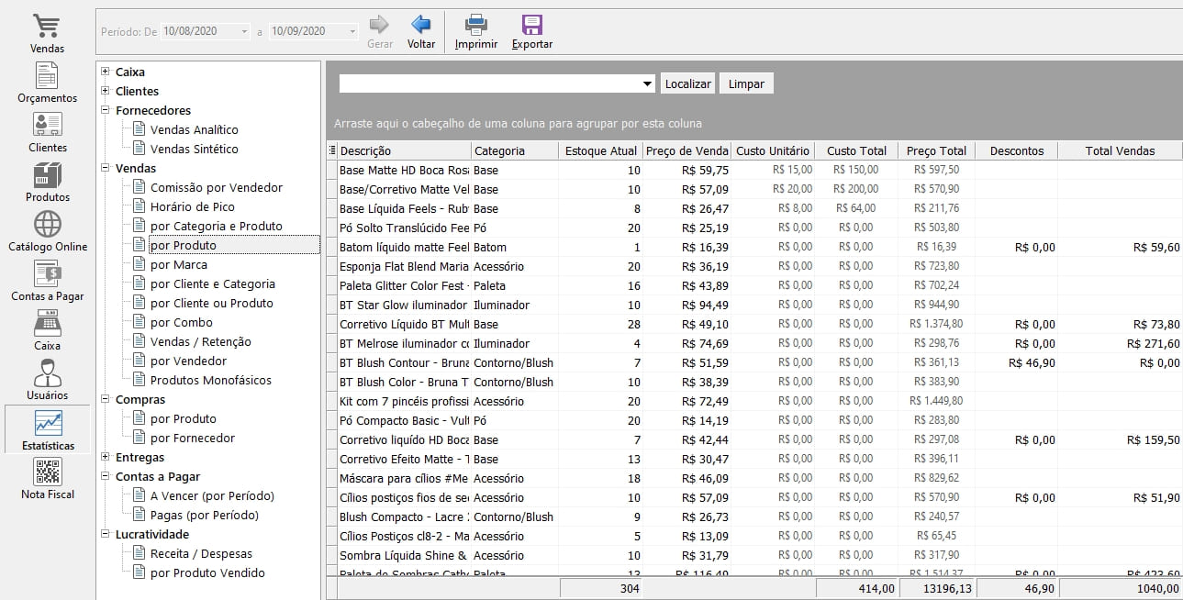Screen dimensions: 1183x600
Task: Click the Voltar back arrow
Action: pos(421,27)
